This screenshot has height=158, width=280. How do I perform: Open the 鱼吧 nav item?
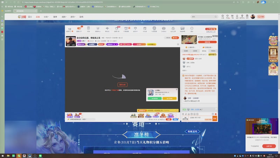82,17
